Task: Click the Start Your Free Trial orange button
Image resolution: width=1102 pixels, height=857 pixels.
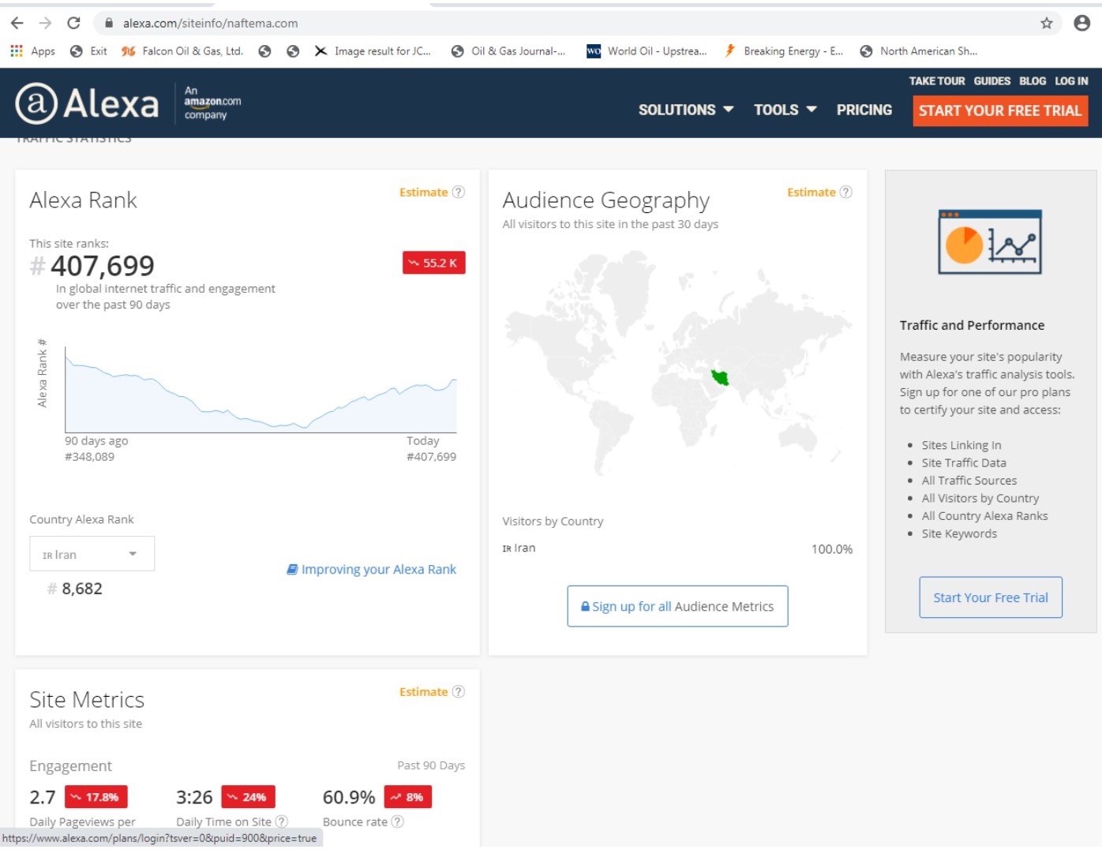Action: pyautogui.click(x=999, y=110)
